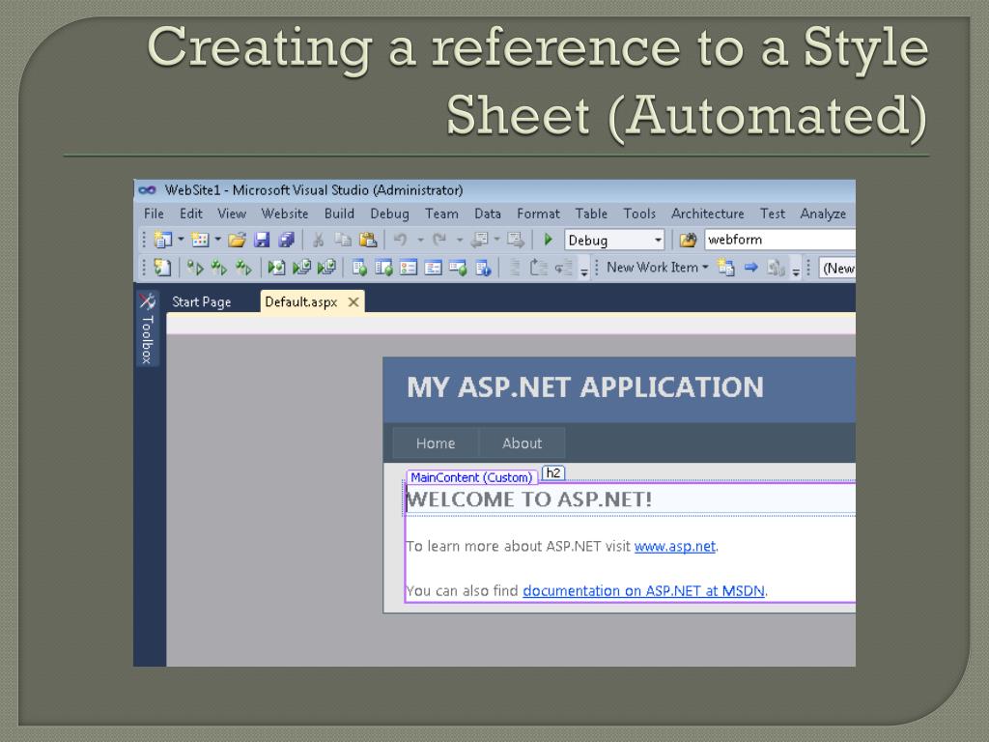Image resolution: width=989 pixels, height=742 pixels.
Task: Click the work item icon right of New Work Item
Action: tap(726, 269)
